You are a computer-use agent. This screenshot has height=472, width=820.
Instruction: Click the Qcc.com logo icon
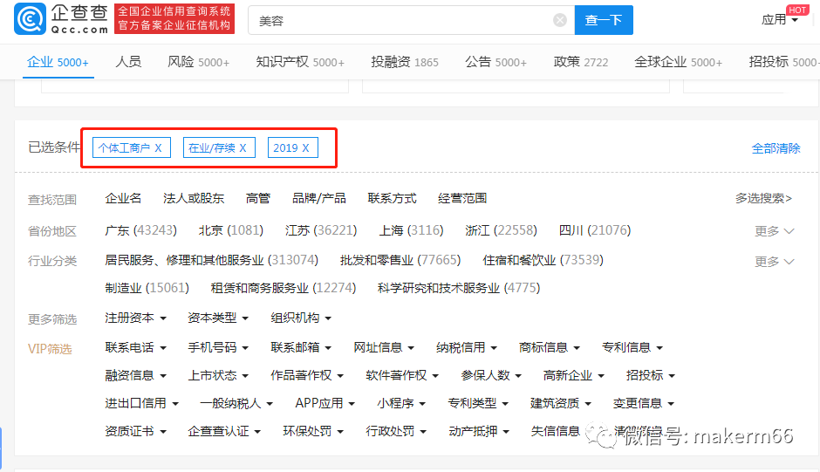pyautogui.click(x=30, y=18)
